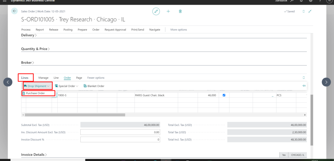Select the Page tab in Lines
The height and width of the screenshot is (161, 334).
coord(79,78)
